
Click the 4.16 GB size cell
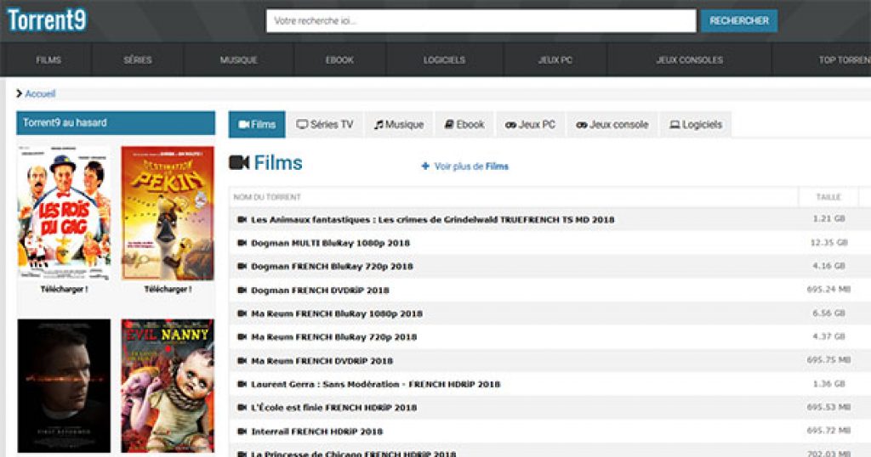click(x=828, y=266)
